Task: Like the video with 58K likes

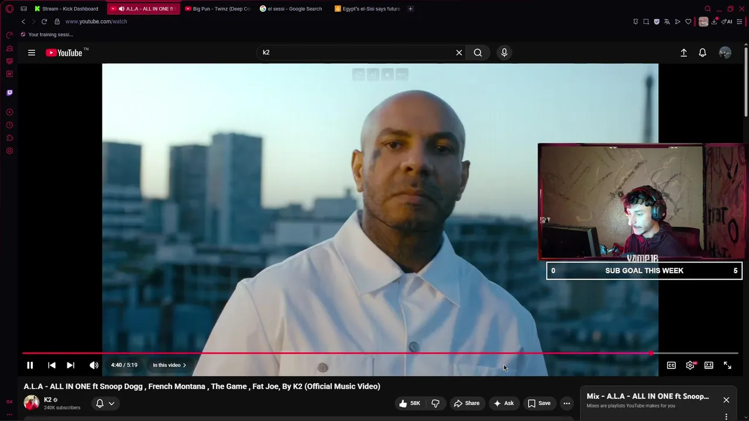Action: tap(410, 403)
